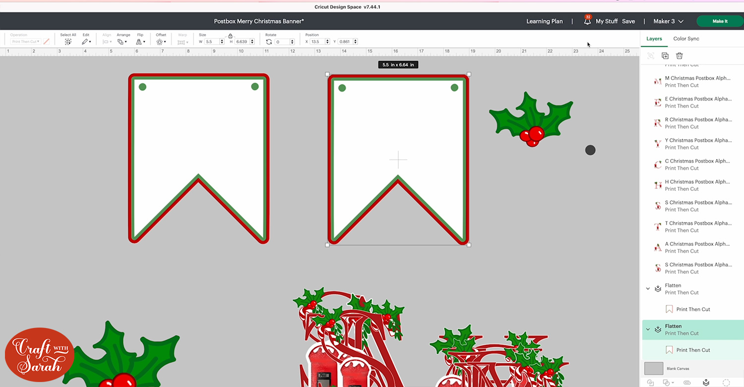The height and width of the screenshot is (387, 744).
Task: Click the Y position input field
Action: point(345,42)
